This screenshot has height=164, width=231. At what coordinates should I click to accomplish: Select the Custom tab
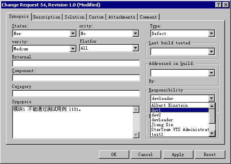click(97, 17)
